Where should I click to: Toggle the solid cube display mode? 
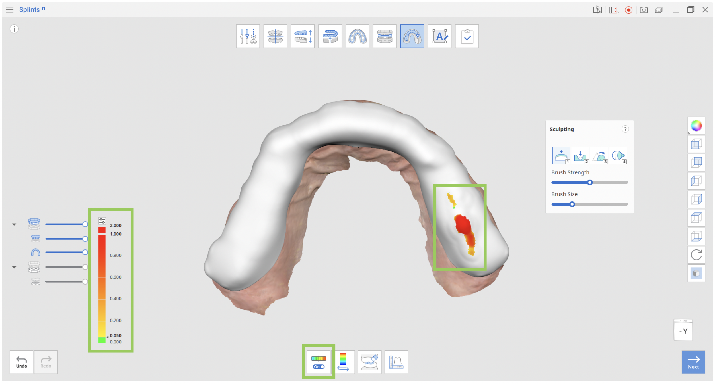pos(696,273)
